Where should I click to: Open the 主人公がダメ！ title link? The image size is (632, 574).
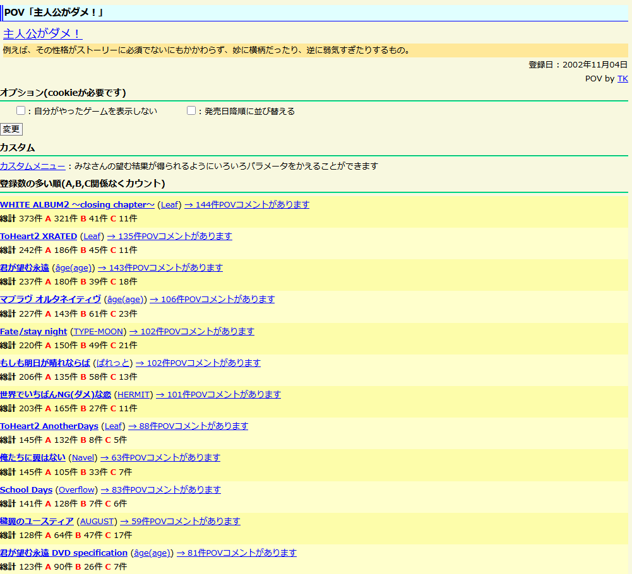[x=43, y=33]
